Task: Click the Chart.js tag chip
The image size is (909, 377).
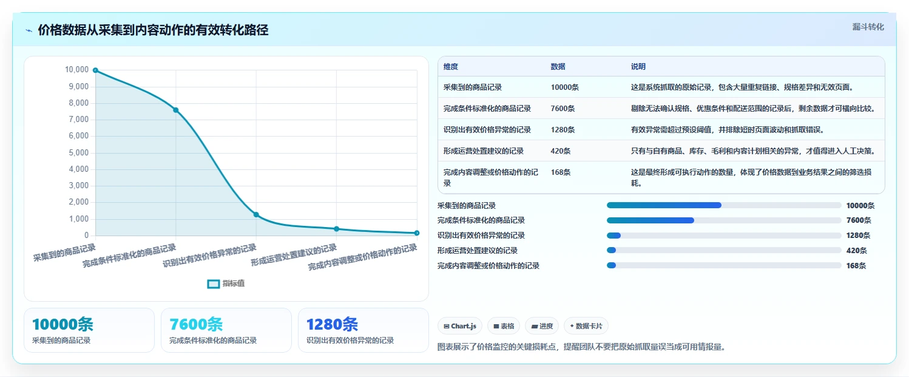Action: [459, 326]
